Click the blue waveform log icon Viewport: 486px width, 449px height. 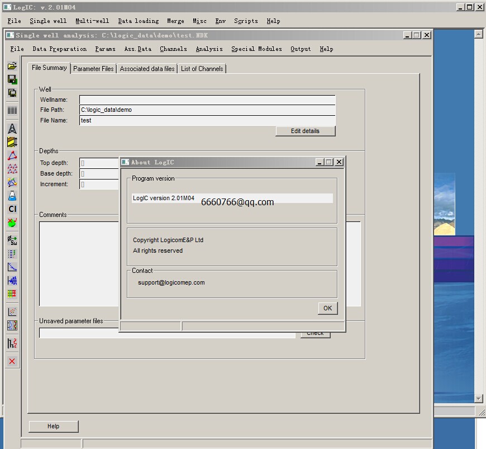pos(12,281)
